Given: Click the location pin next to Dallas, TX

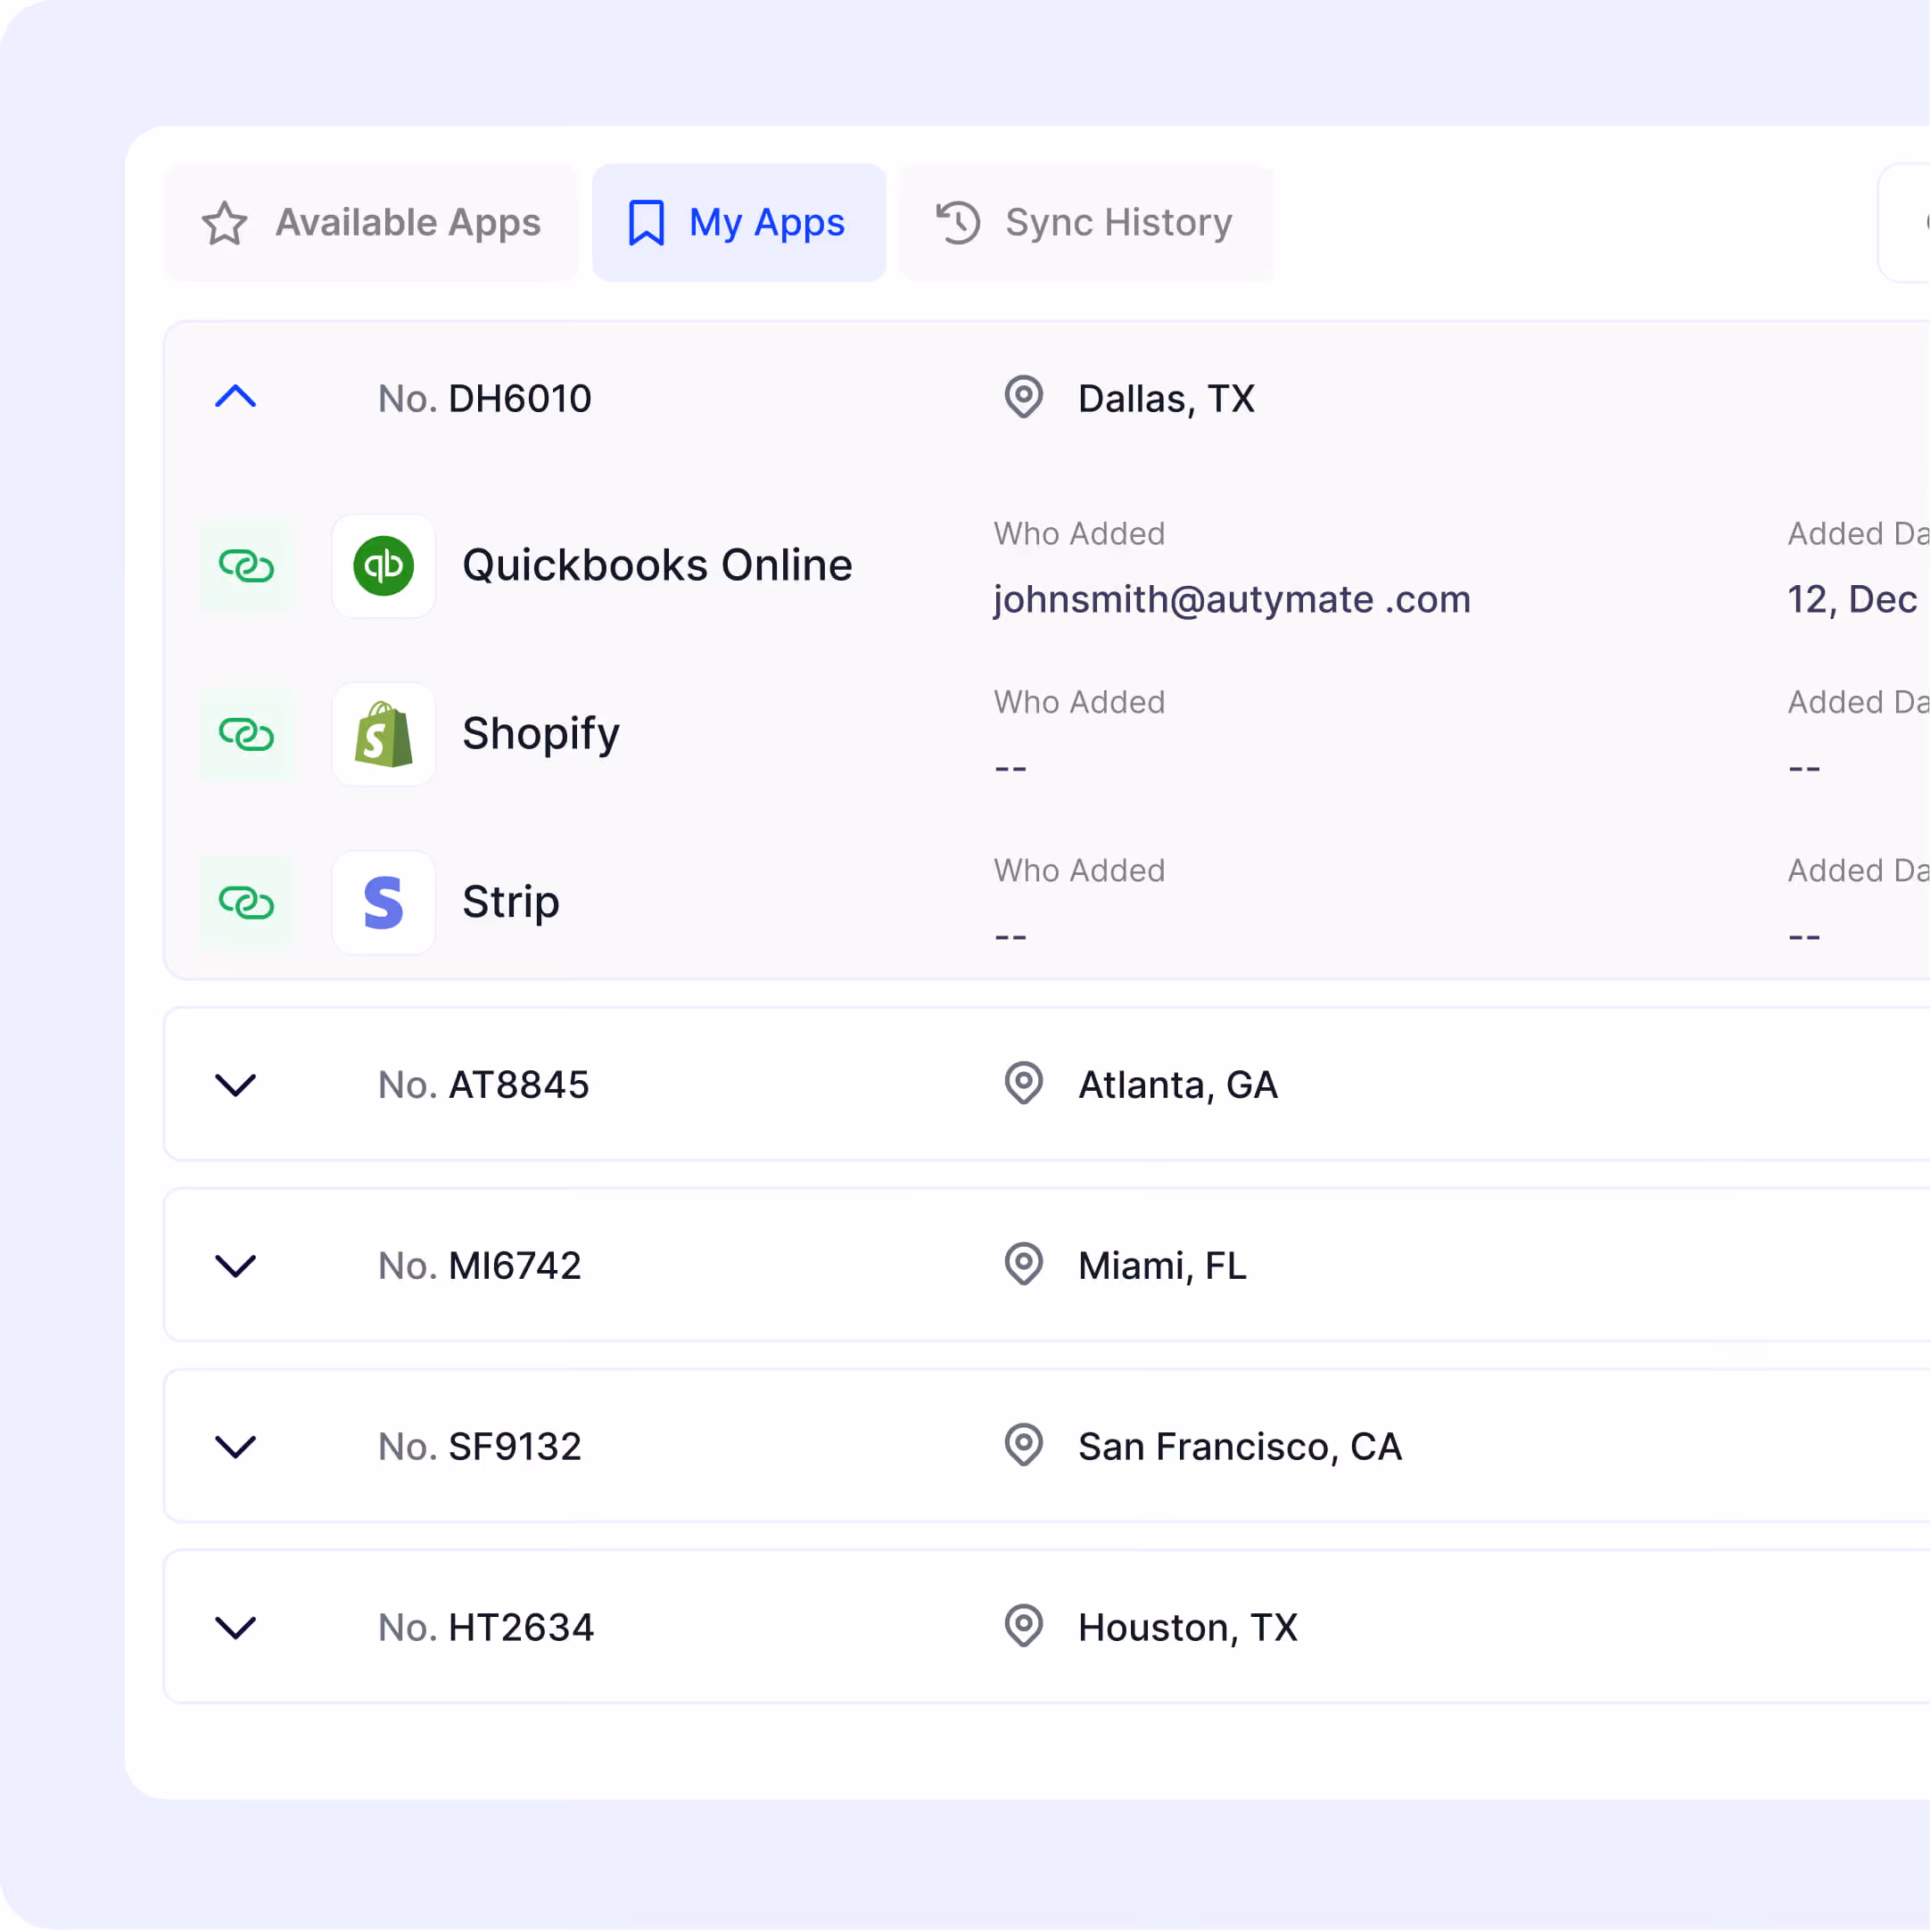Looking at the screenshot, I should click(x=1023, y=399).
